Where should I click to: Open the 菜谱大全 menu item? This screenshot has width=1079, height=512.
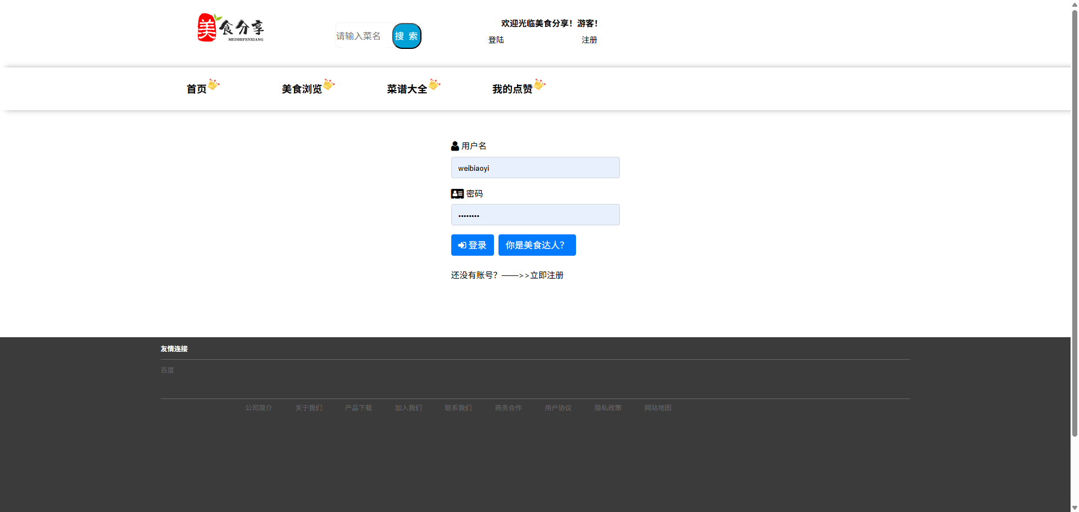pyautogui.click(x=407, y=89)
